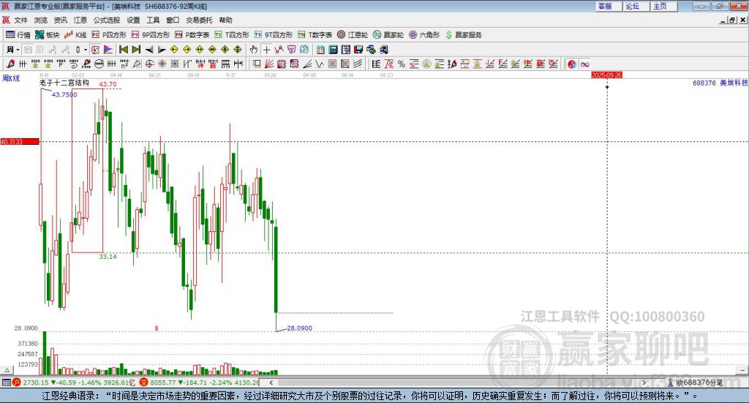This screenshot has width=749, height=403.
Task: Click the 收688376分笔 status entry
Action: pyautogui.click(x=696, y=383)
